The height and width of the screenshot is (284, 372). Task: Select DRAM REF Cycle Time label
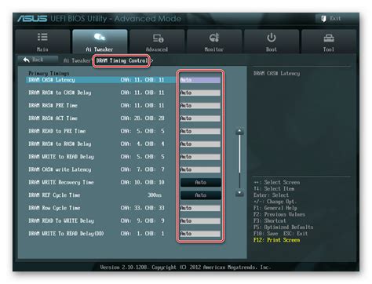coord(54,195)
